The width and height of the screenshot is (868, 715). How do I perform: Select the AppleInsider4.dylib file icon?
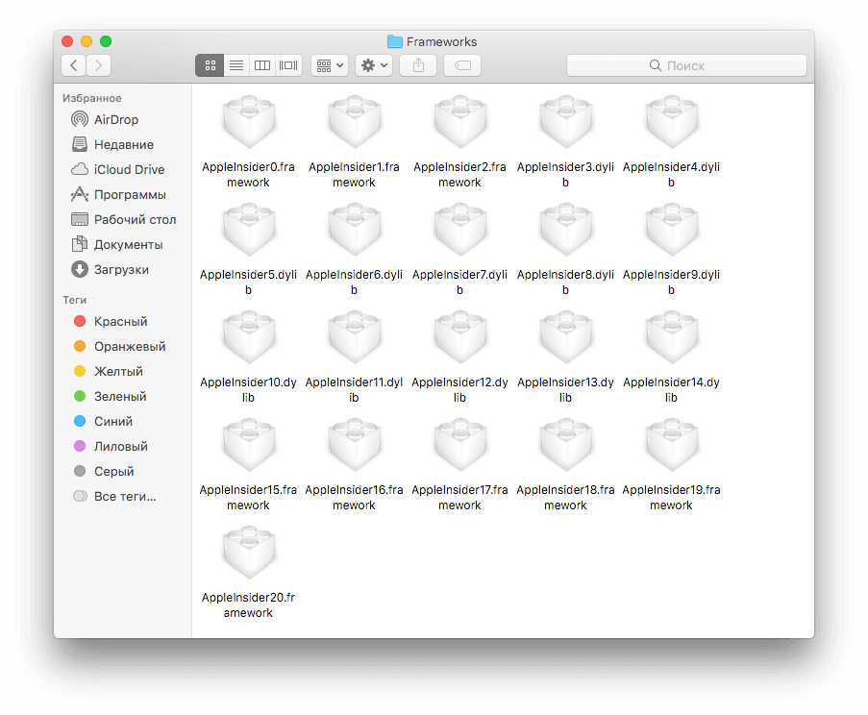(x=672, y=122)
